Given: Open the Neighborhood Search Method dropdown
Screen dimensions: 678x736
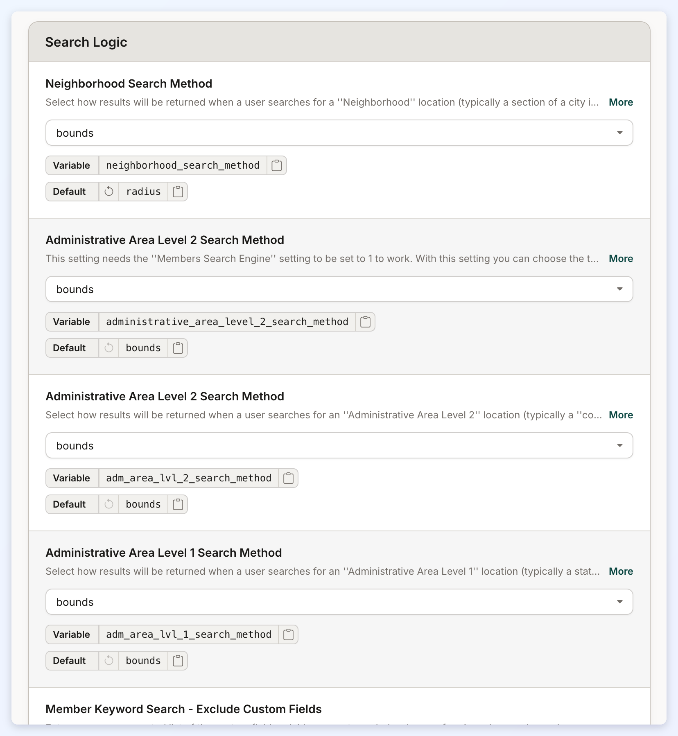Looking at the screenshot, I should 339,133.
